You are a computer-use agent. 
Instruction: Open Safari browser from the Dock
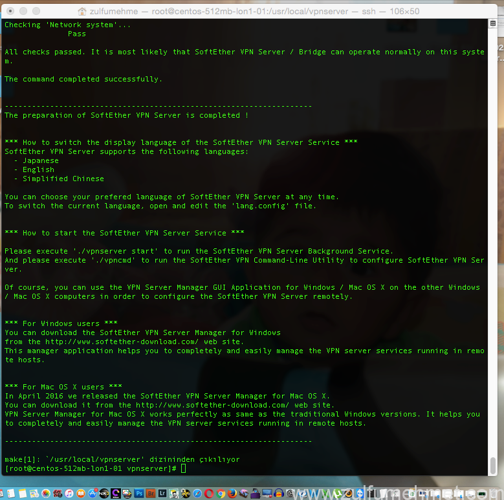[x=197, y=494]
